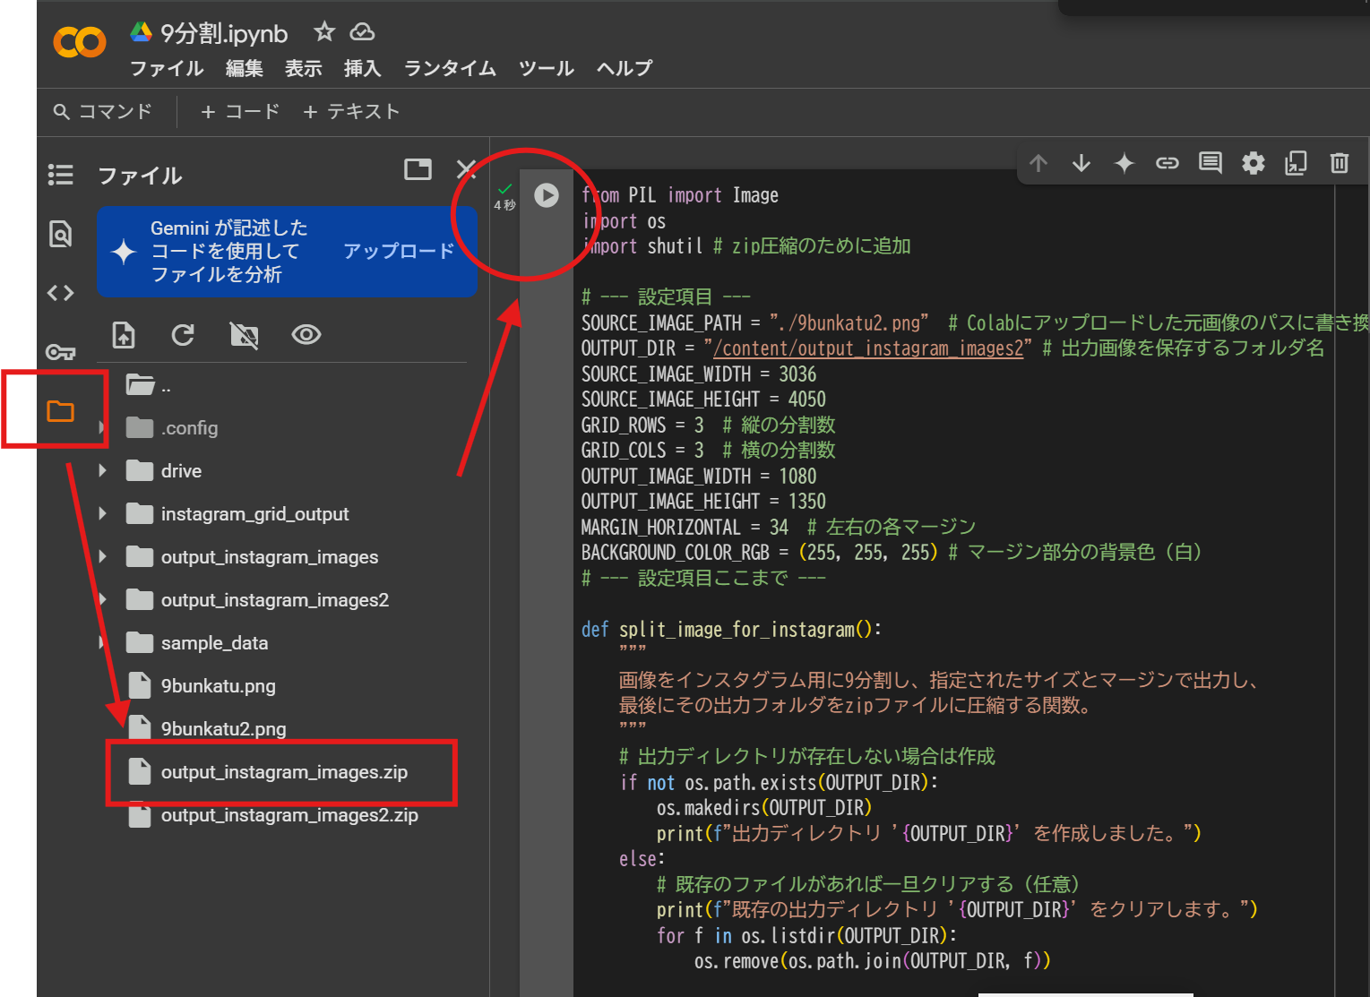This screenshot has width=1370, height=997.
Task: Mirror cell in tab icon
Action: pos(1297,163)
